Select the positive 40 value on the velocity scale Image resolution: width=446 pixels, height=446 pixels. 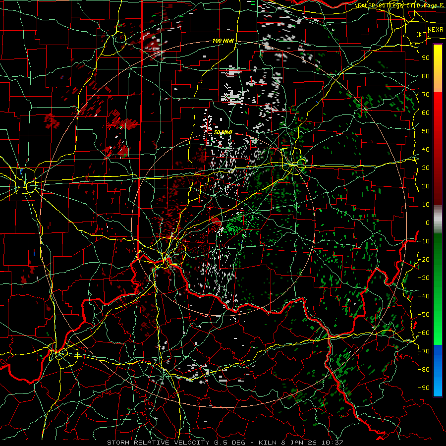(x=426, y=149)
